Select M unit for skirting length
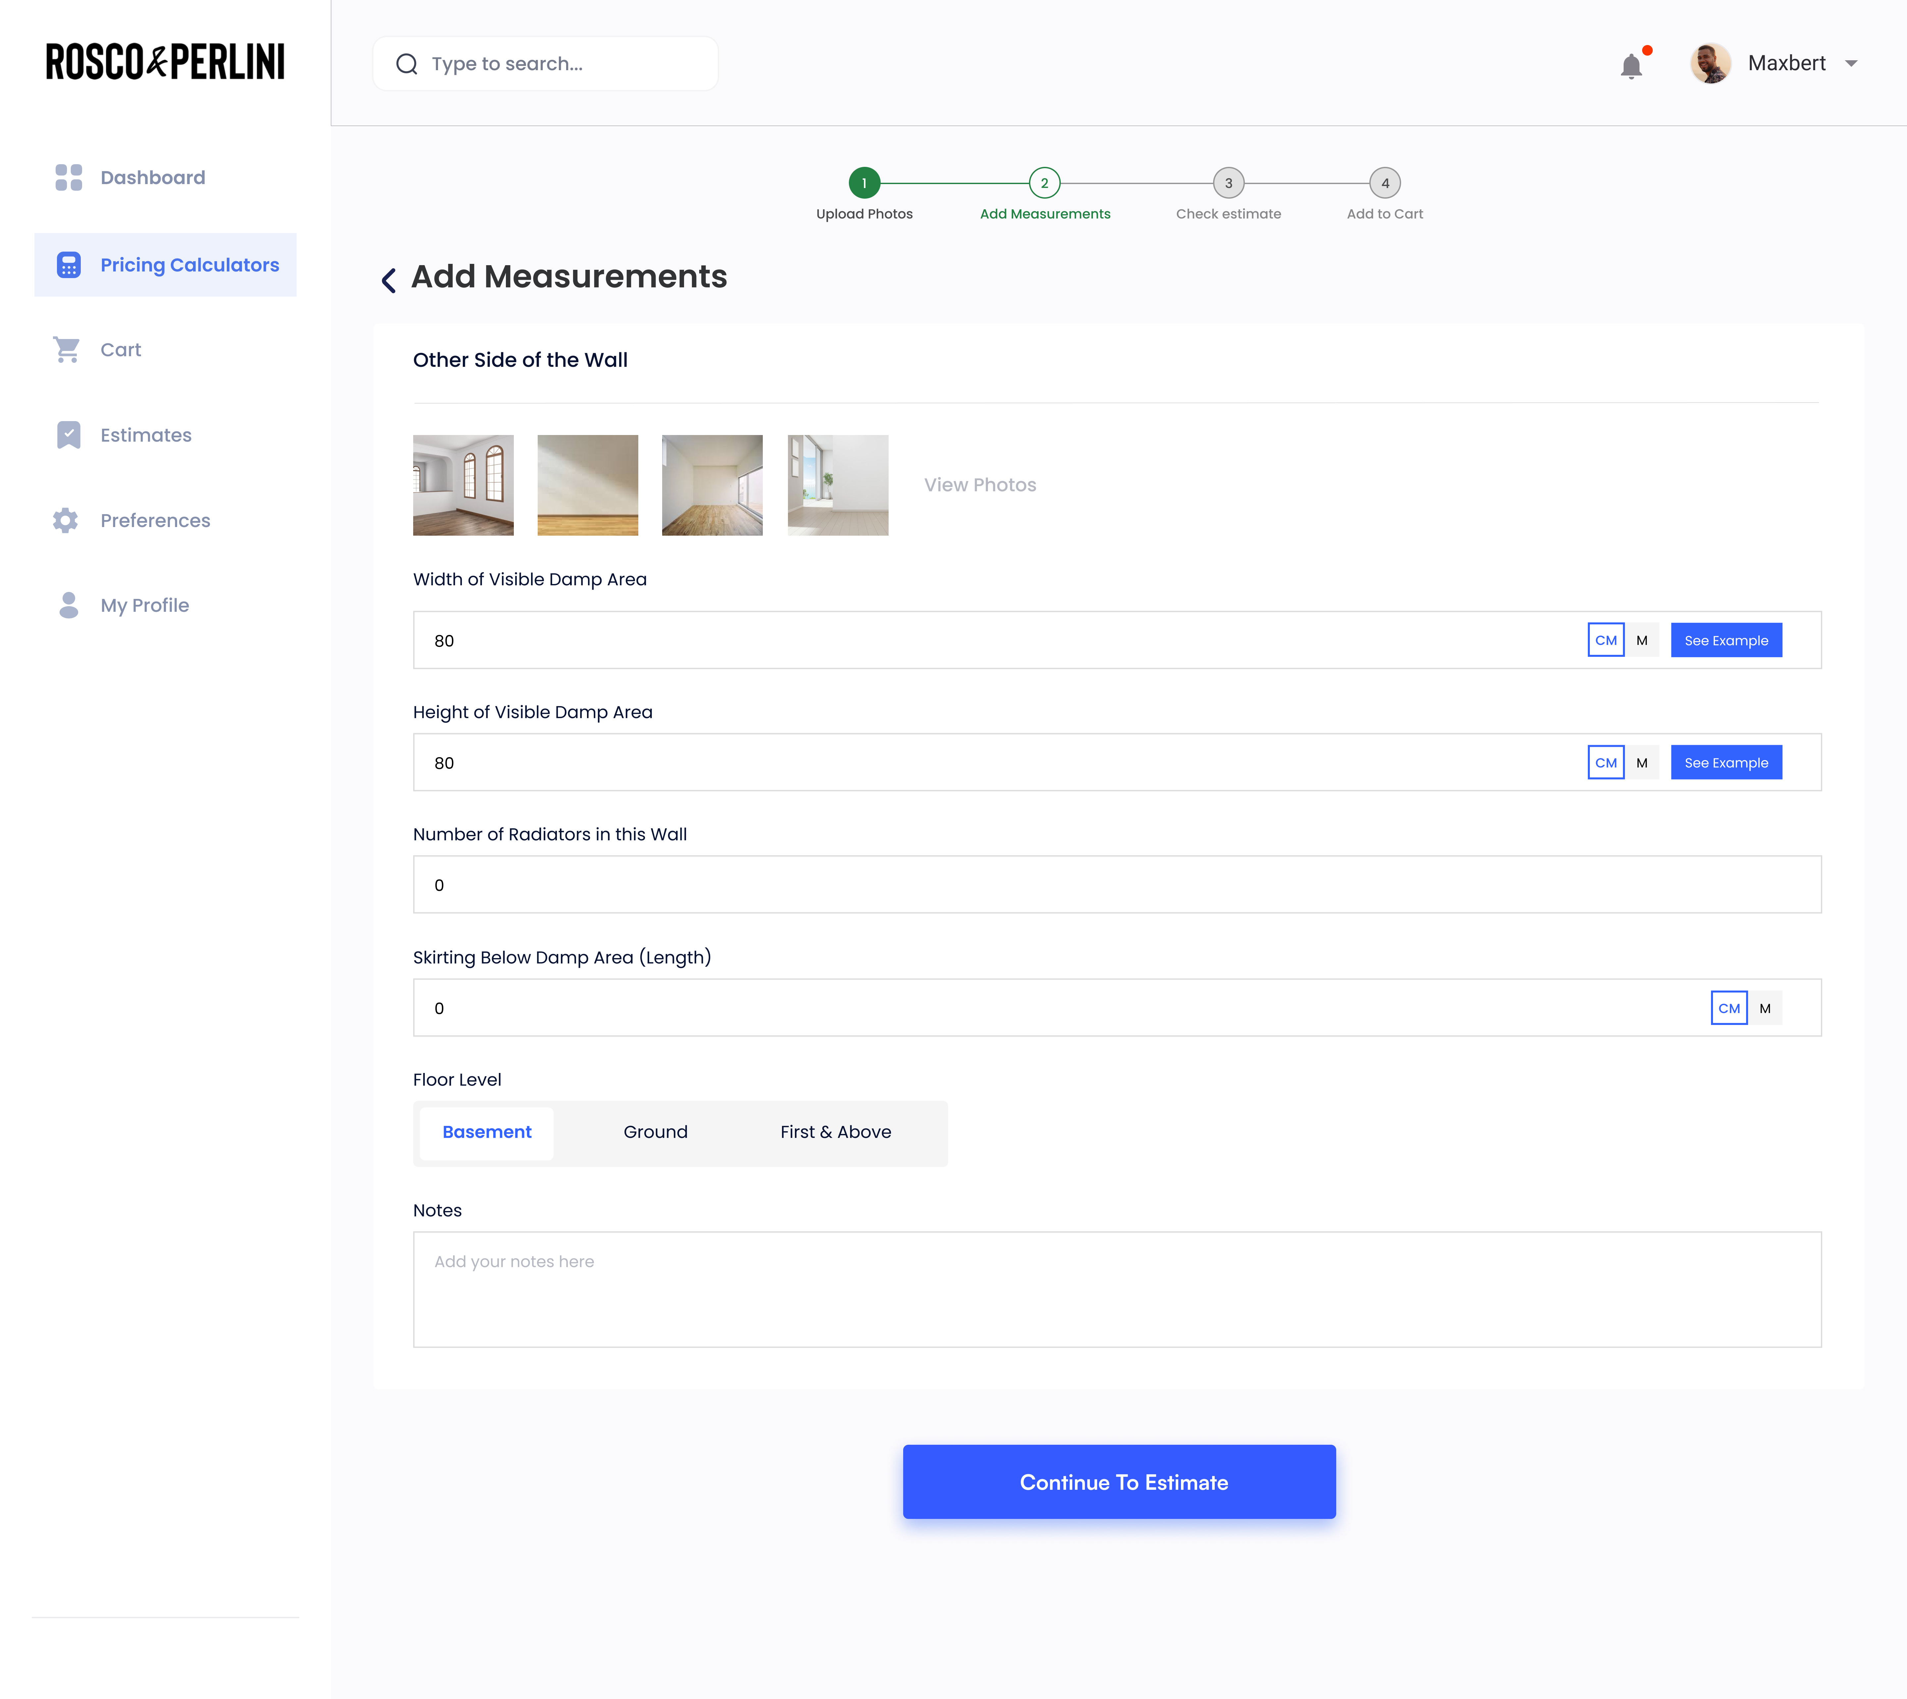Image resolution: width=1907 pixels, height=1699 pixels. tap(1765, 1008)
